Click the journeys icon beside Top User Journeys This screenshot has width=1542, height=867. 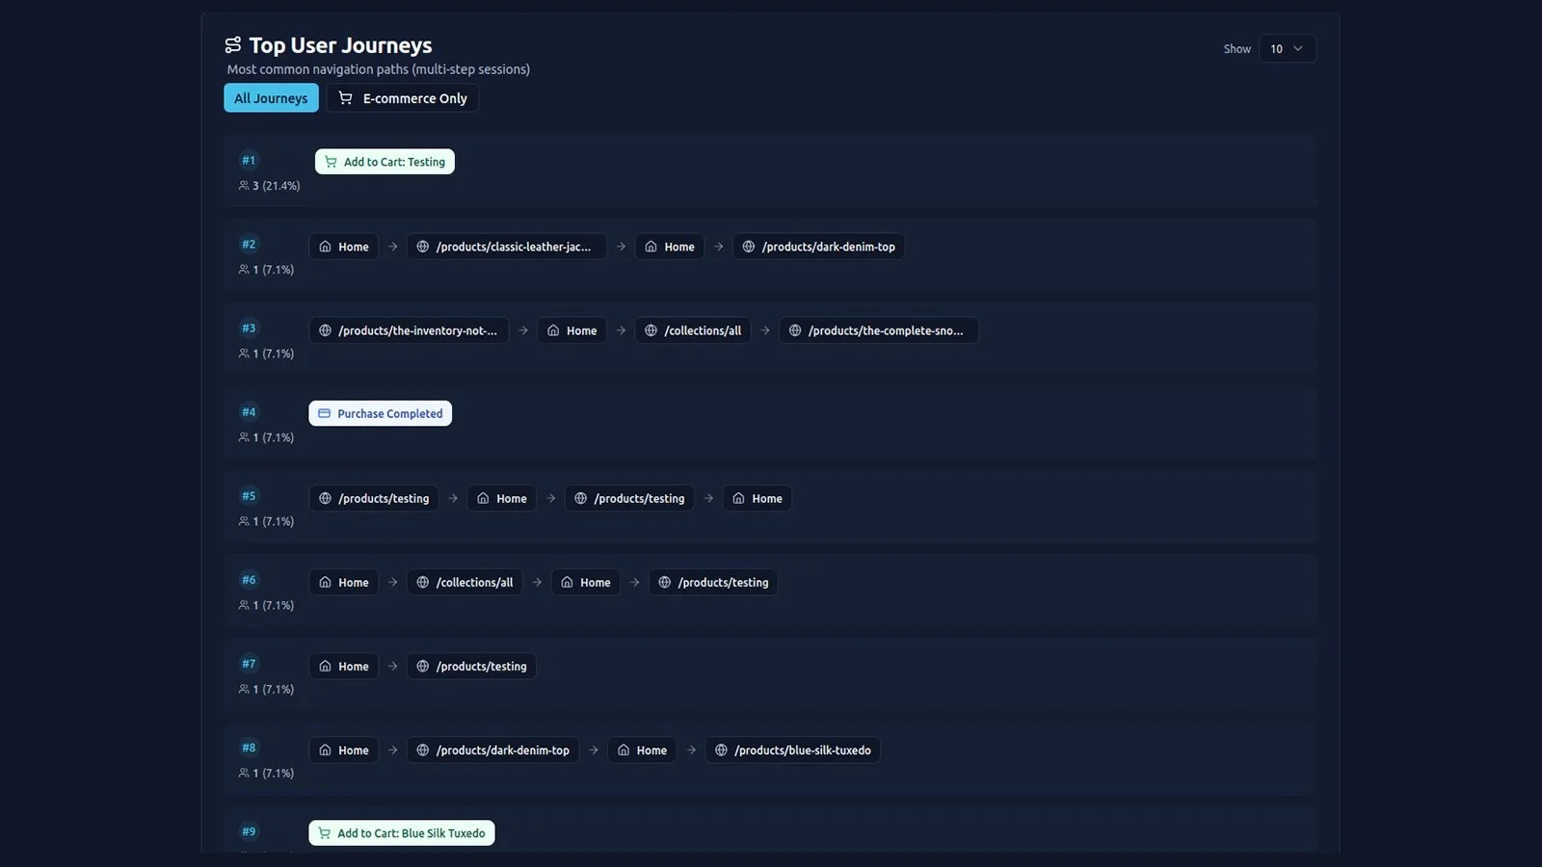(232, 45)
